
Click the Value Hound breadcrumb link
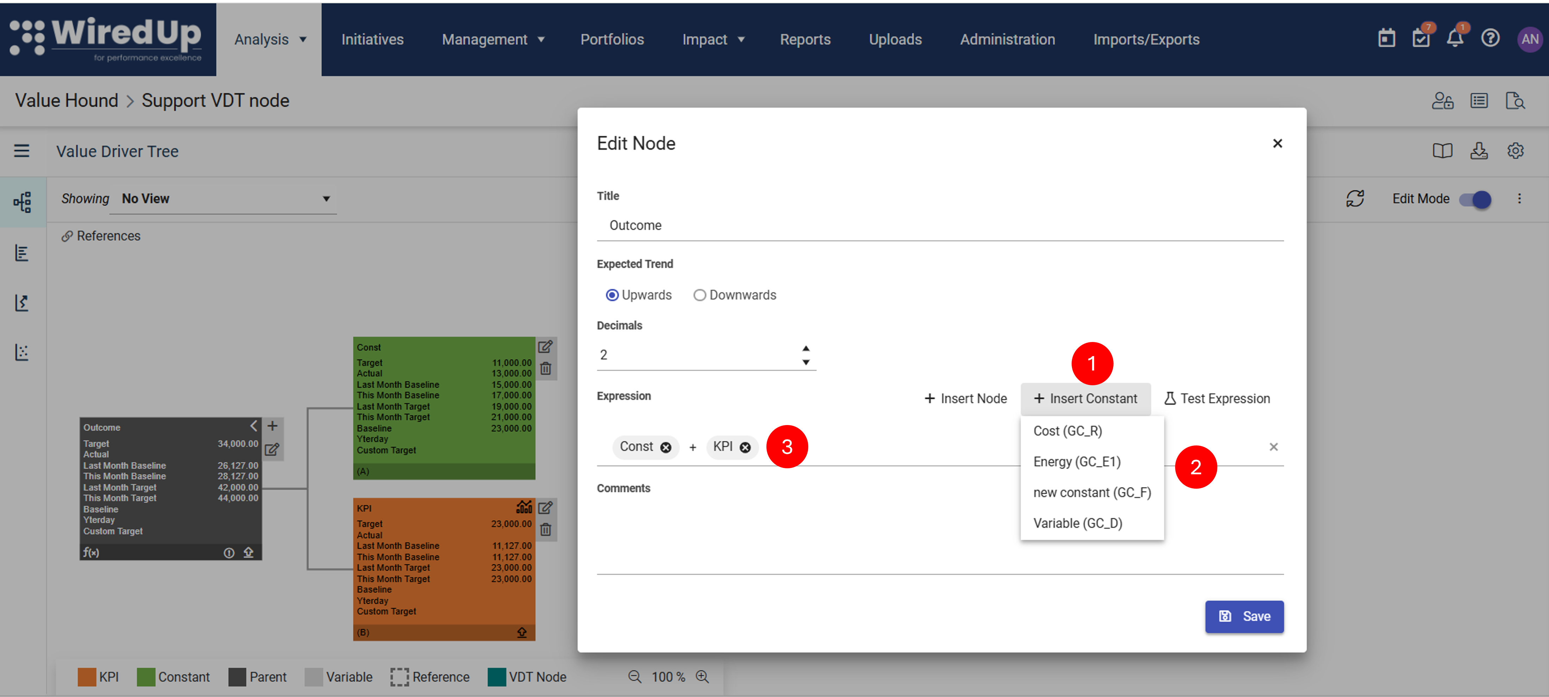coord(67,100)
